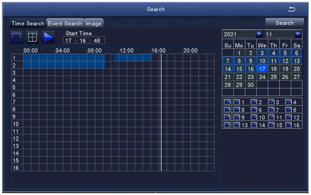Click channel 1 recording segment after 12:00
This screenshot has height=195, width=311.
(x=132, y=58)
